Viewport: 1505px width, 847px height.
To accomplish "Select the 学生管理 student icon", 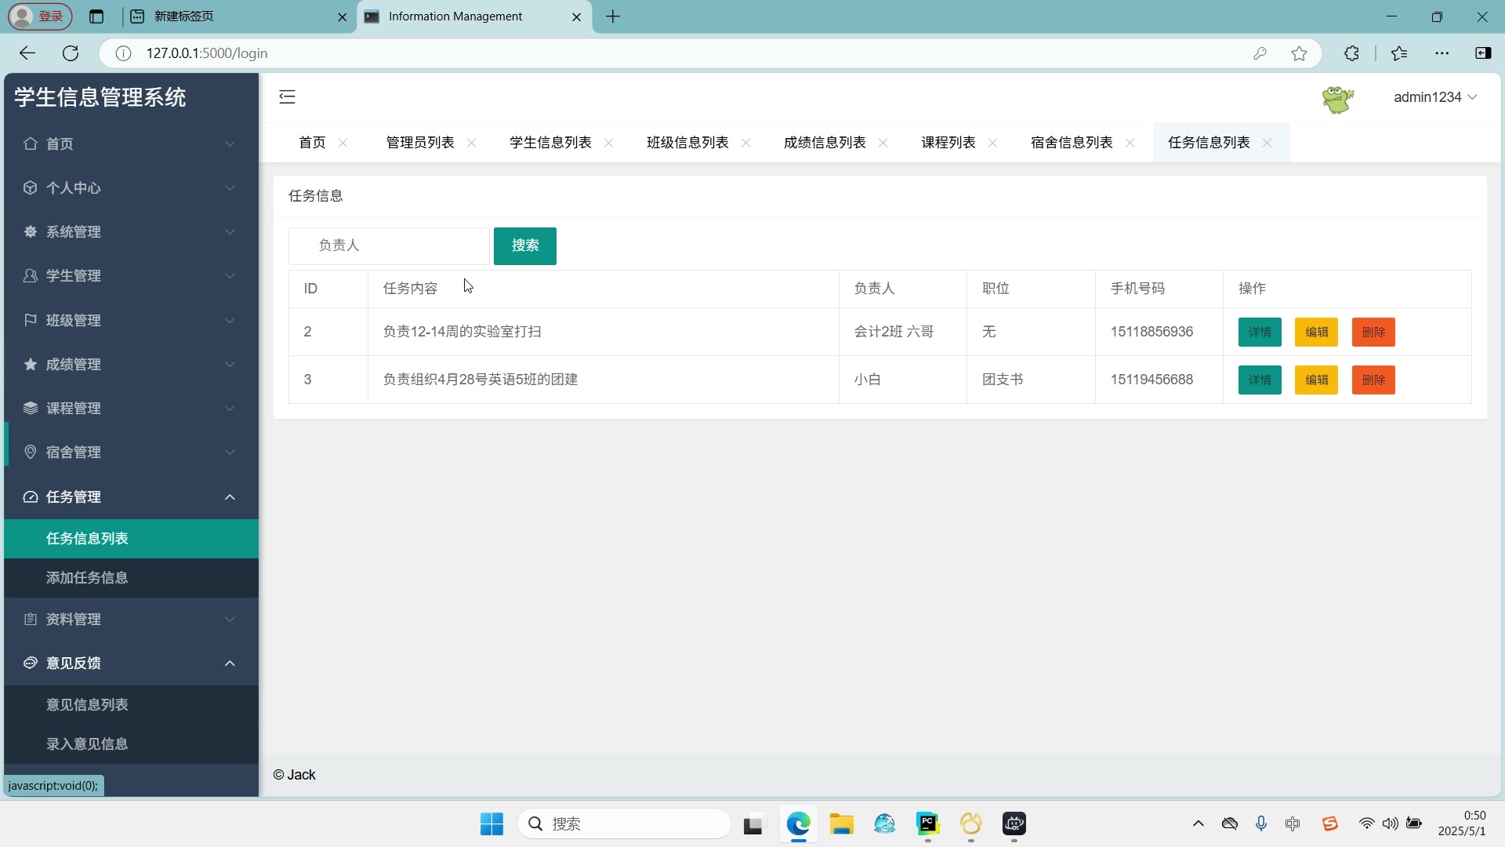I will tap(30, 276).
